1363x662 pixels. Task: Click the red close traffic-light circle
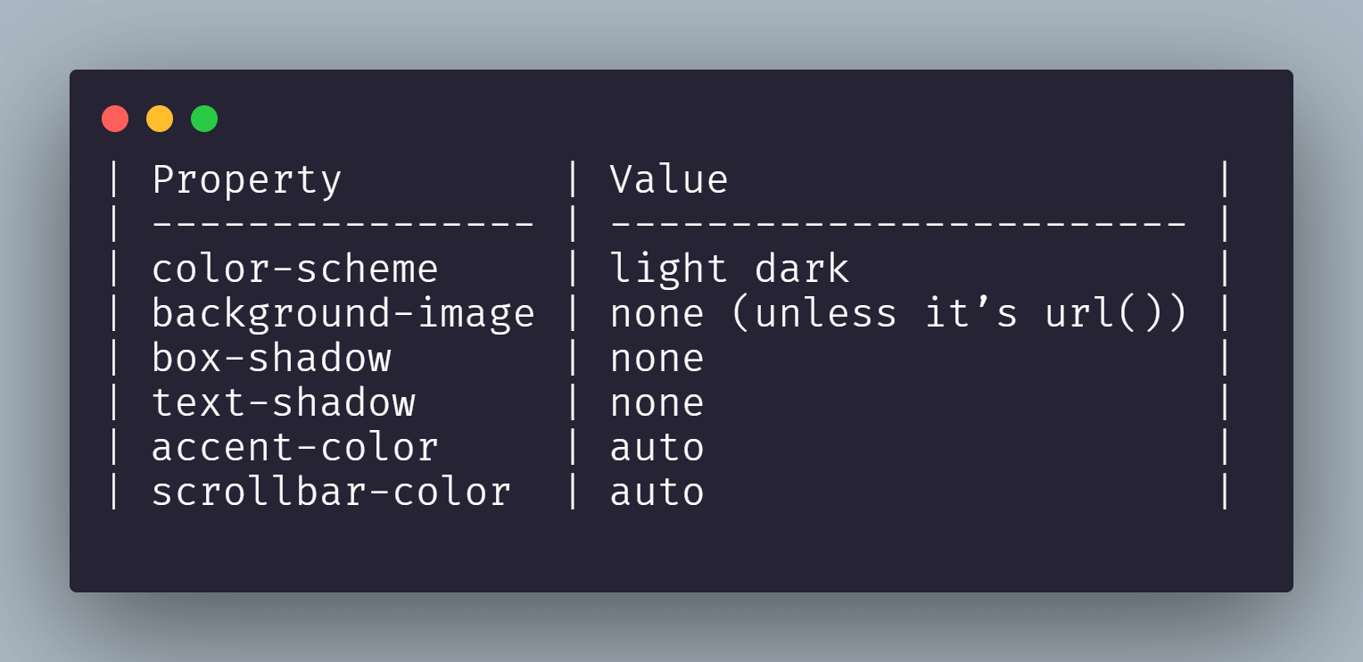[114, 118]
